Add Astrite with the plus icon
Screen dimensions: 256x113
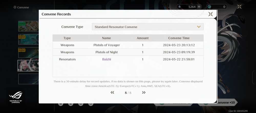(199, 7)
